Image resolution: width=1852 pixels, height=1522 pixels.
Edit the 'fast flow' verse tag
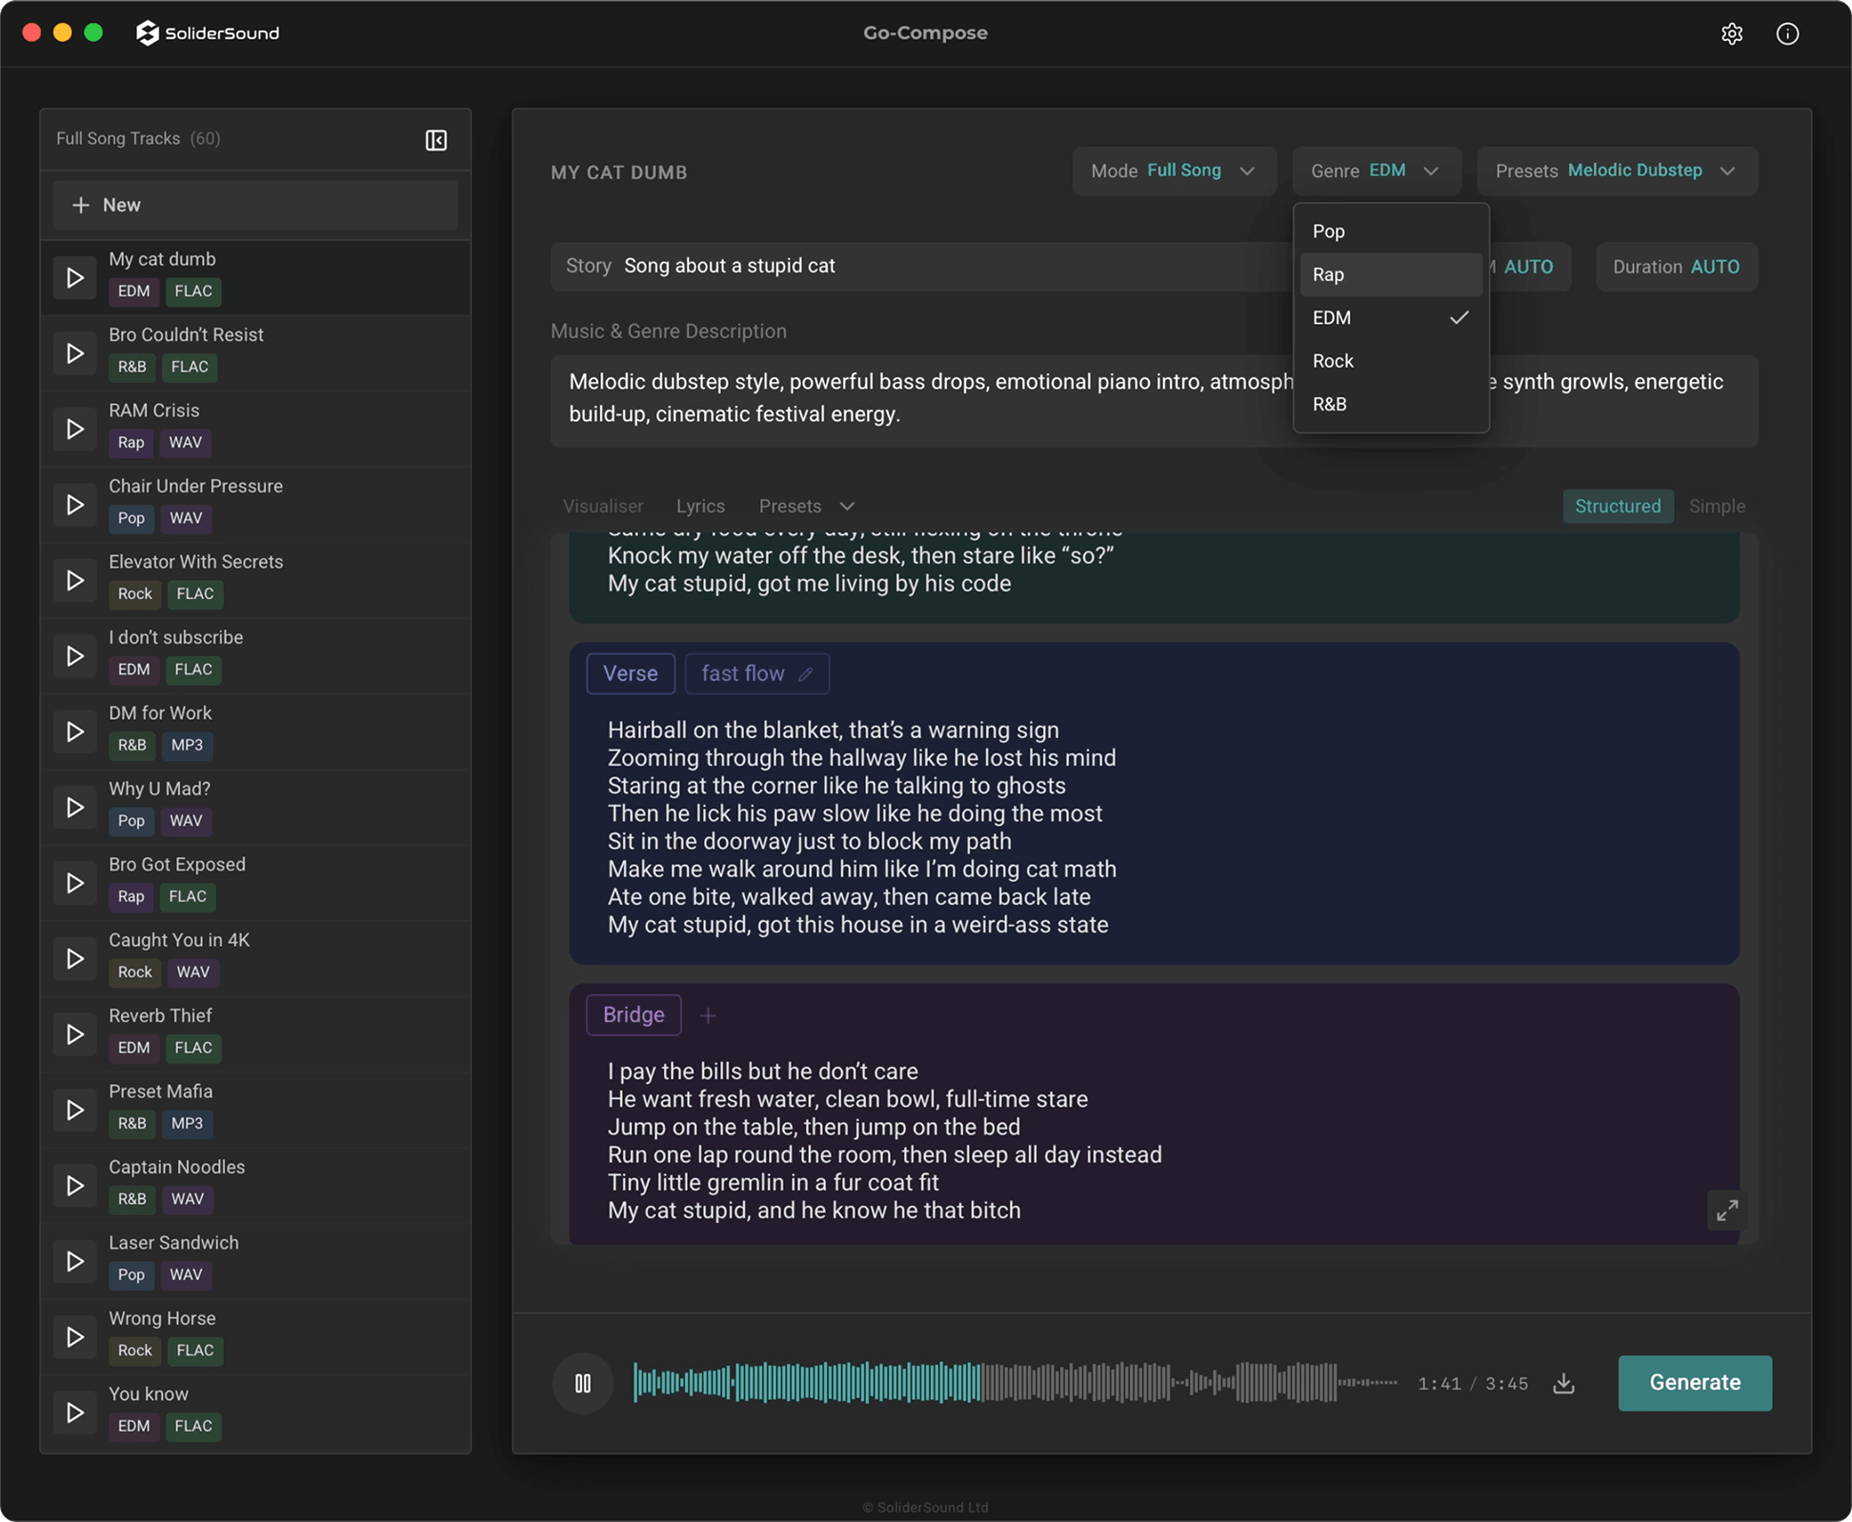click(805, 673)
